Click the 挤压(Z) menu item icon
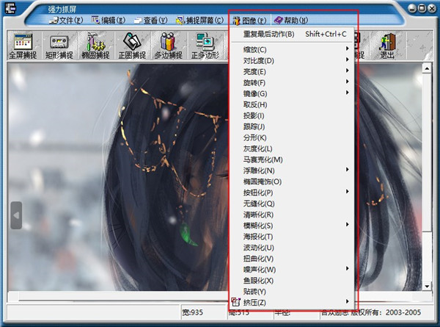 tap(235, 302)
